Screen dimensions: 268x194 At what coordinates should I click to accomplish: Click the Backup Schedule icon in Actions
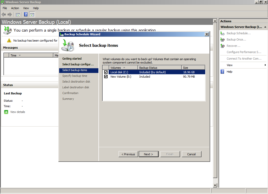[x=222, y=33]
